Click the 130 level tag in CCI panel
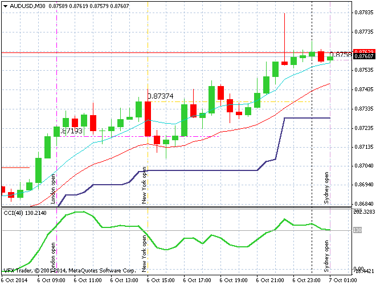Image resolution: width=376 pixels, height=285 pixels. point(357,230)
